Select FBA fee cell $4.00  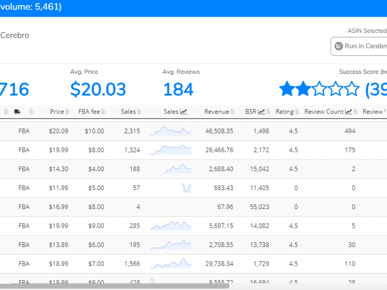pos(96,169)
